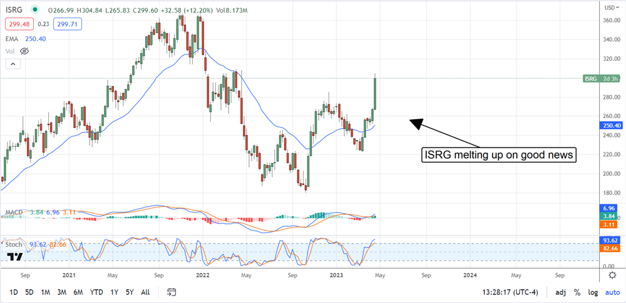Image resolution: width=626 pixels, height=303 pixels.
Task: Toggle percent scale mode
Action: pos(577,292)
